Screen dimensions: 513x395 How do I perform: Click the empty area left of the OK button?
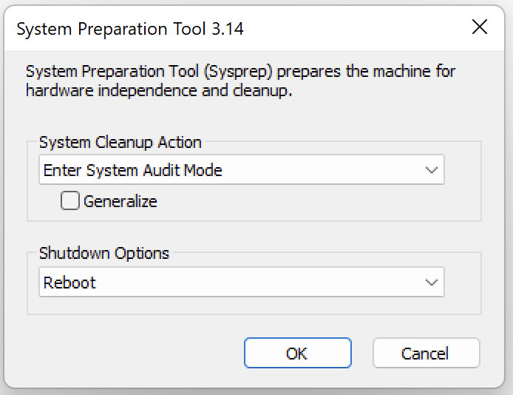pyautogui.click(x=133, y=354)
